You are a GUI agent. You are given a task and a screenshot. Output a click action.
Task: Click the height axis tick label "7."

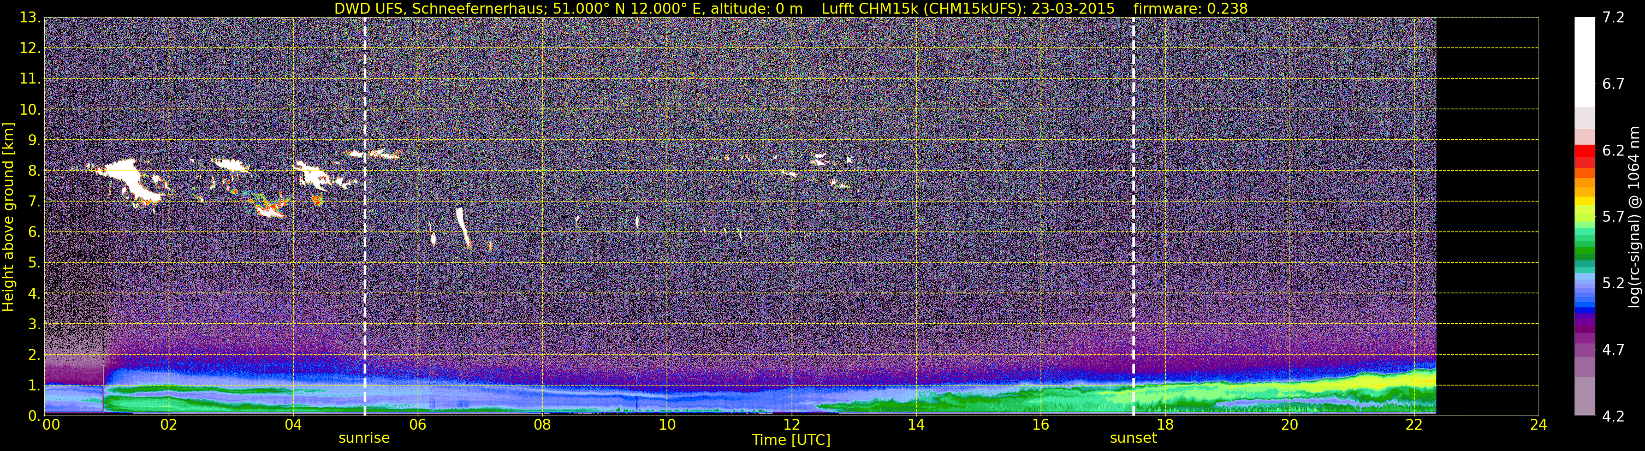[34, 202]
